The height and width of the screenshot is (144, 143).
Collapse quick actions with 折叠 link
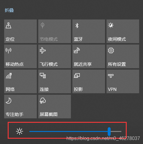[9, 10]
